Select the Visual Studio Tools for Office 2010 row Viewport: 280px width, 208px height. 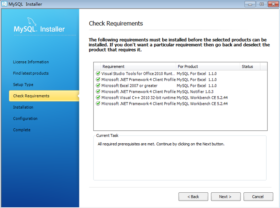[180, 74]
